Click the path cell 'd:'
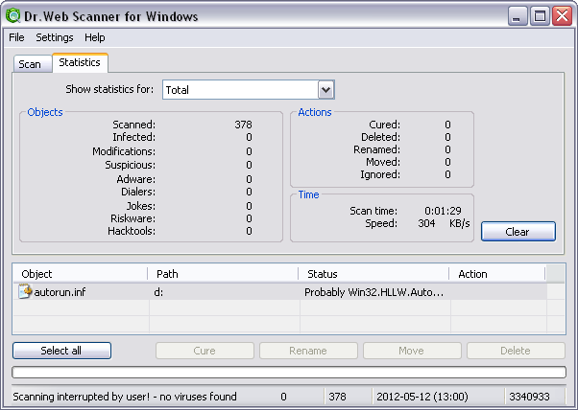This screenshot has height=410, width=578. [x=158, y=292]
